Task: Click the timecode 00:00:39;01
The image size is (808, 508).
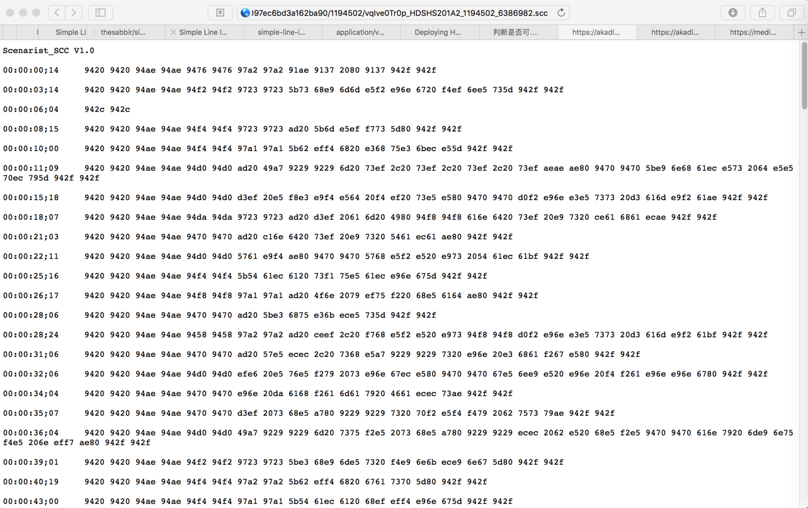Action: pos(31,462)
